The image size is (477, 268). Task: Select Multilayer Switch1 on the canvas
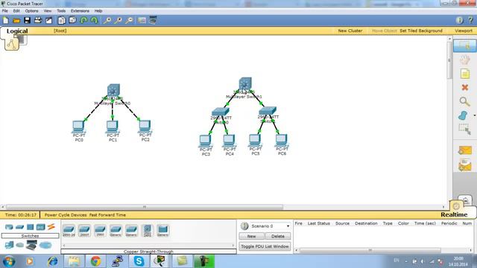(x=245, y=84)
